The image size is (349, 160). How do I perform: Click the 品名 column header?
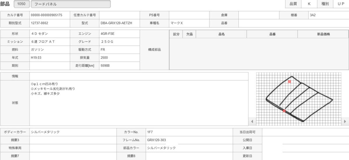(221, 34)
